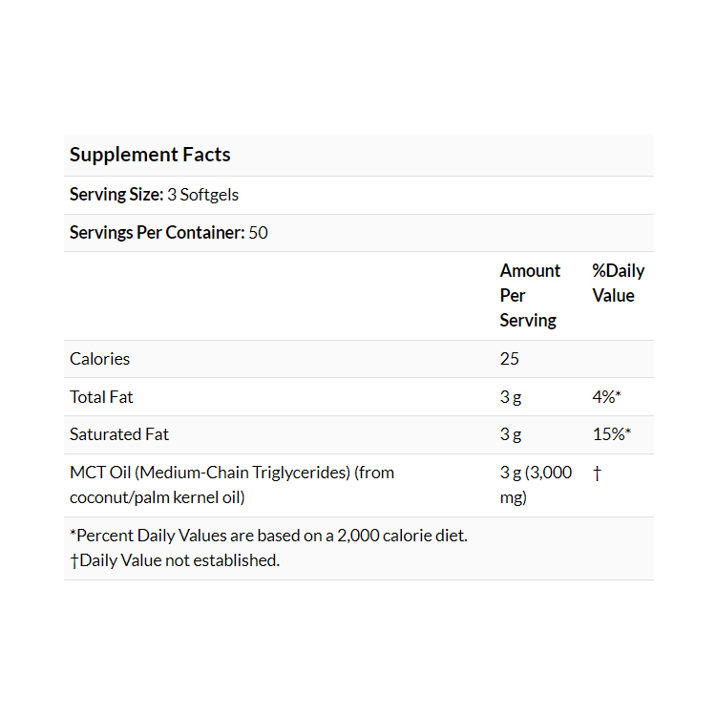This screenshot has width=716, height=716.
Task: Click the '3 Softgels' serving value
Action: 202,195
